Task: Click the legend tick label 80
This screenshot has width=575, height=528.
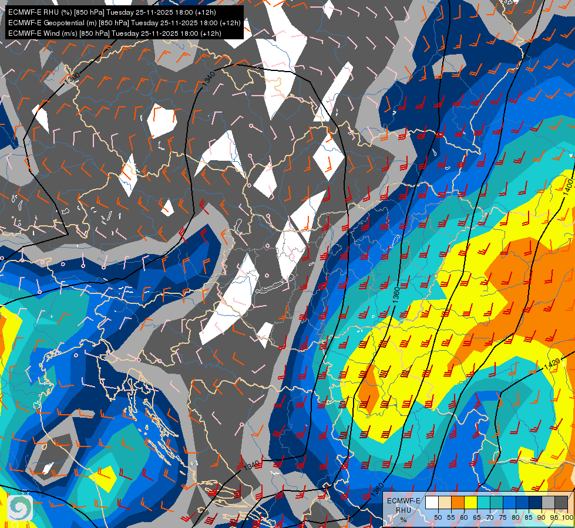Action: click(x=516, y=517)
